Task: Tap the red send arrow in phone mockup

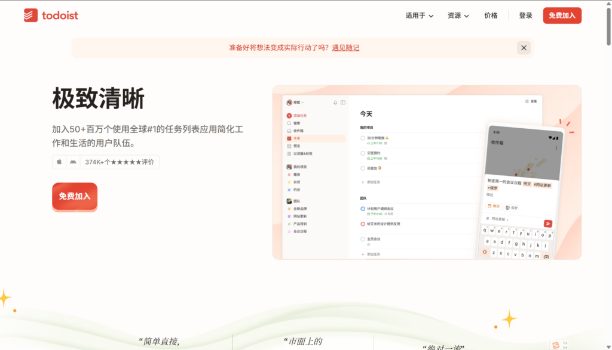Action: pyautogui.click(x=547, y=224)
